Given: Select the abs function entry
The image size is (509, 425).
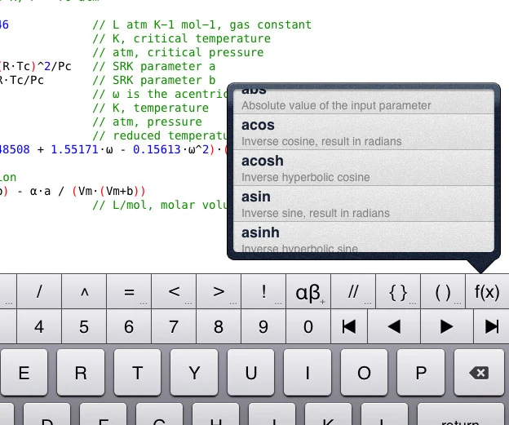Looking at the screenshot, I should pyautogui.click(x=364, y=101).
